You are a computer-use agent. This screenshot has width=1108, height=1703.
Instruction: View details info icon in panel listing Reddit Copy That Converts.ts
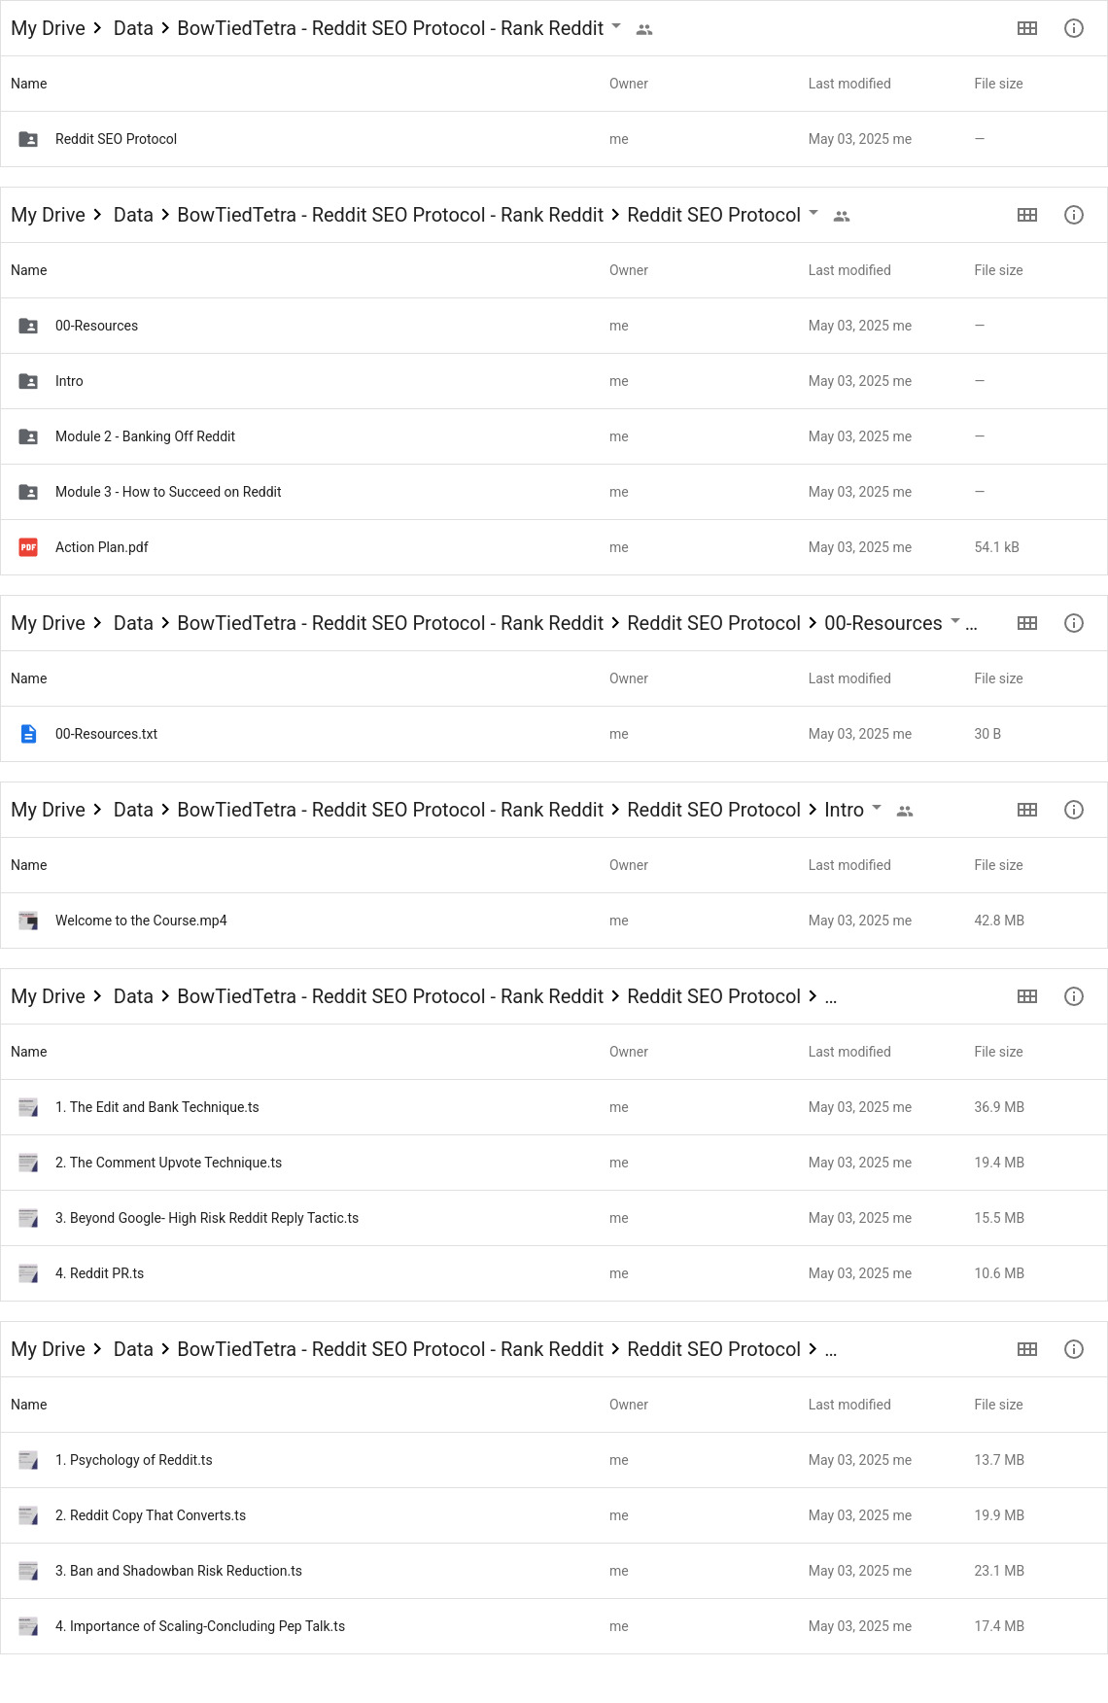[1074, 1349]
